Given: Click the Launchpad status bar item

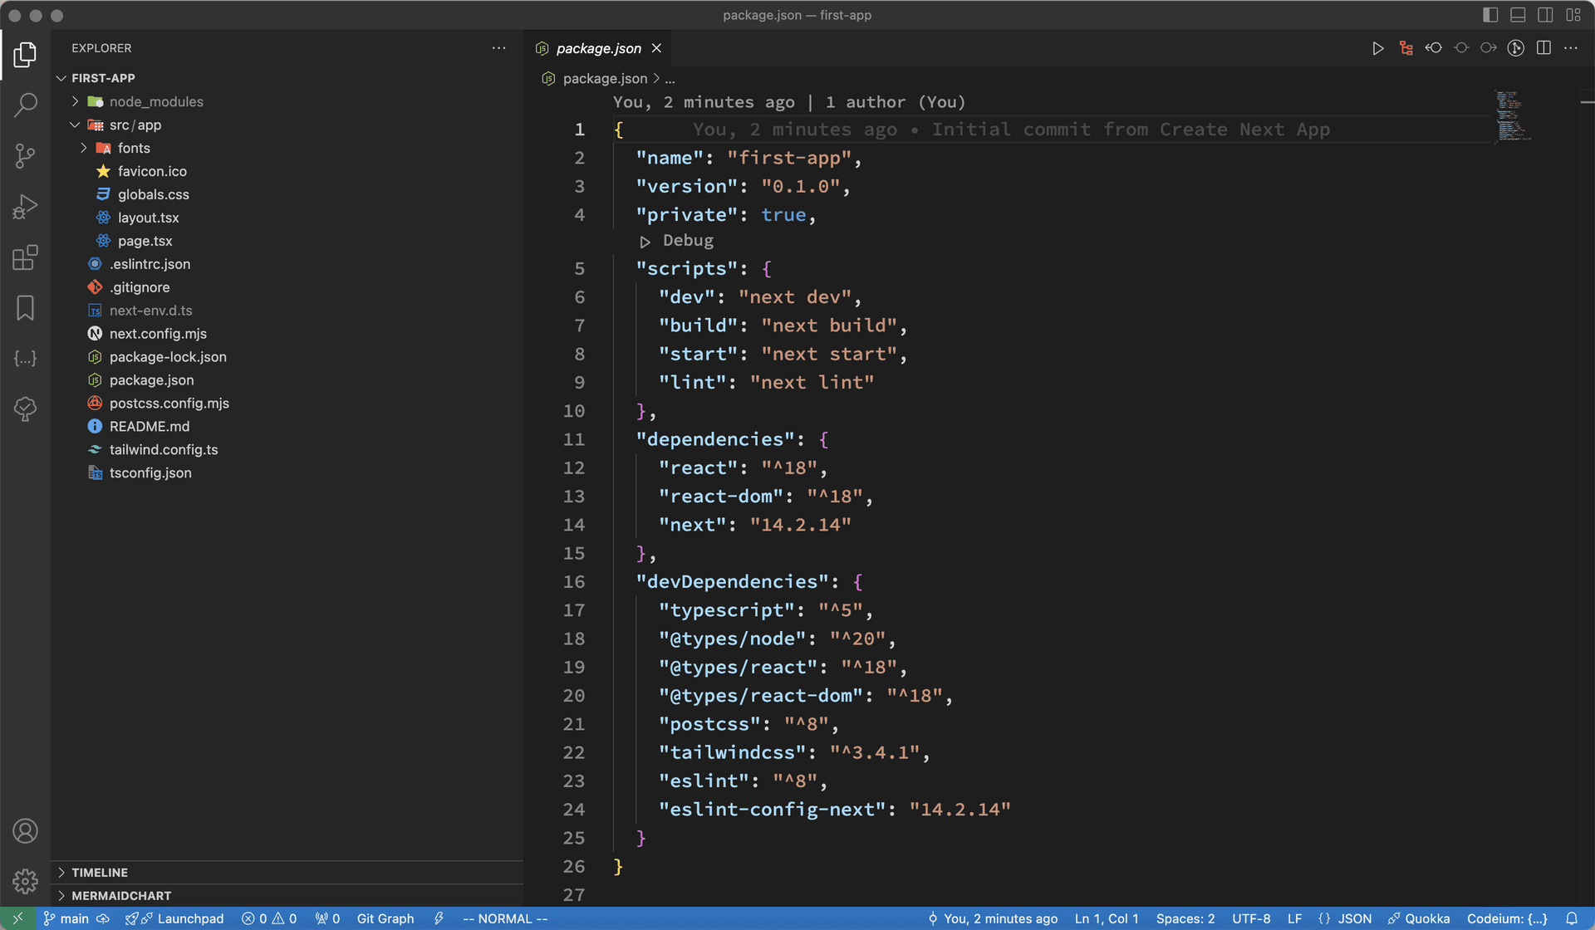Looking at the screenshot, I should point(174,918).
